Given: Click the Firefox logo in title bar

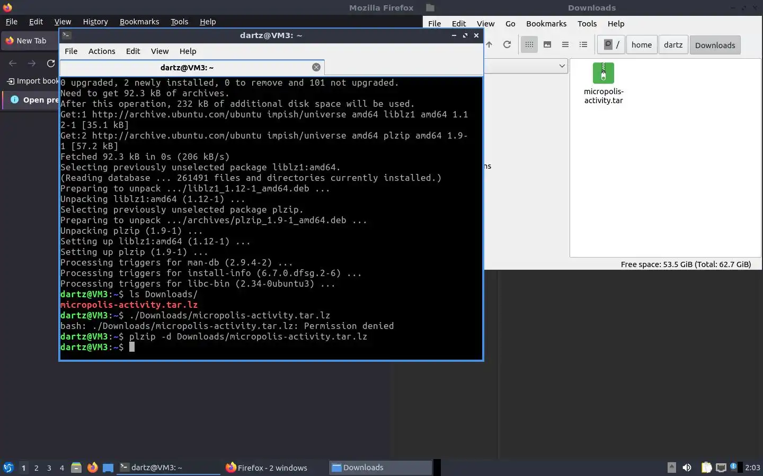Looking at the screenshot, I should coord(7,7).
